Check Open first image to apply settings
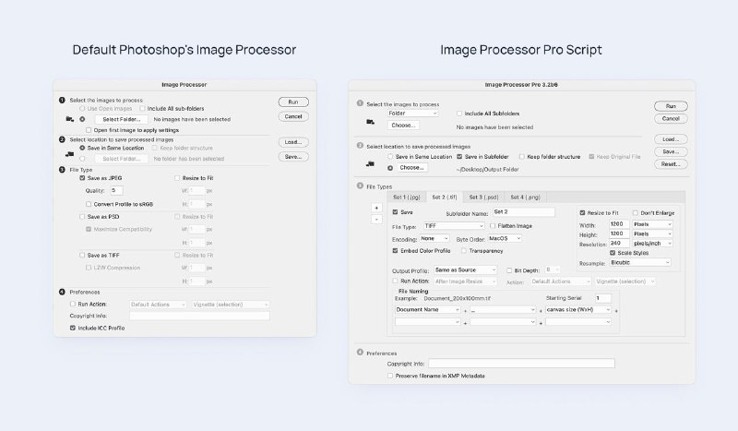This screenshot has height=431, width=738. (x=89, y=130)
